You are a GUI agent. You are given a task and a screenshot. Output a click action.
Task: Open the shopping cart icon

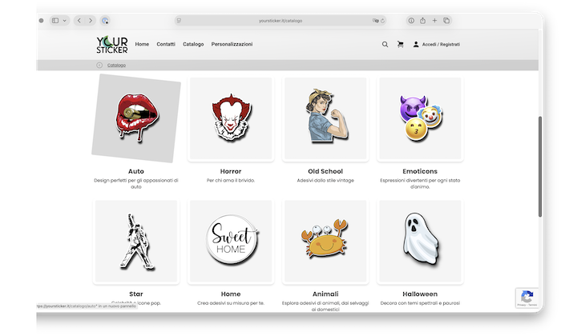tap(400, 45)
